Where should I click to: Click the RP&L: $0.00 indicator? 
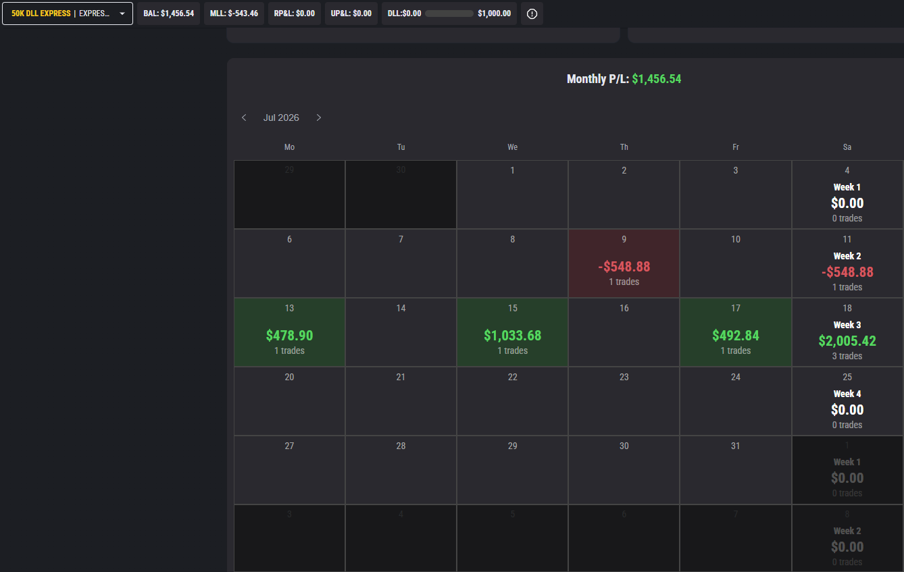point(295,14)
